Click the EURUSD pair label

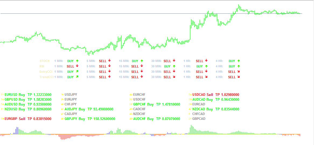tap(11, 95)
